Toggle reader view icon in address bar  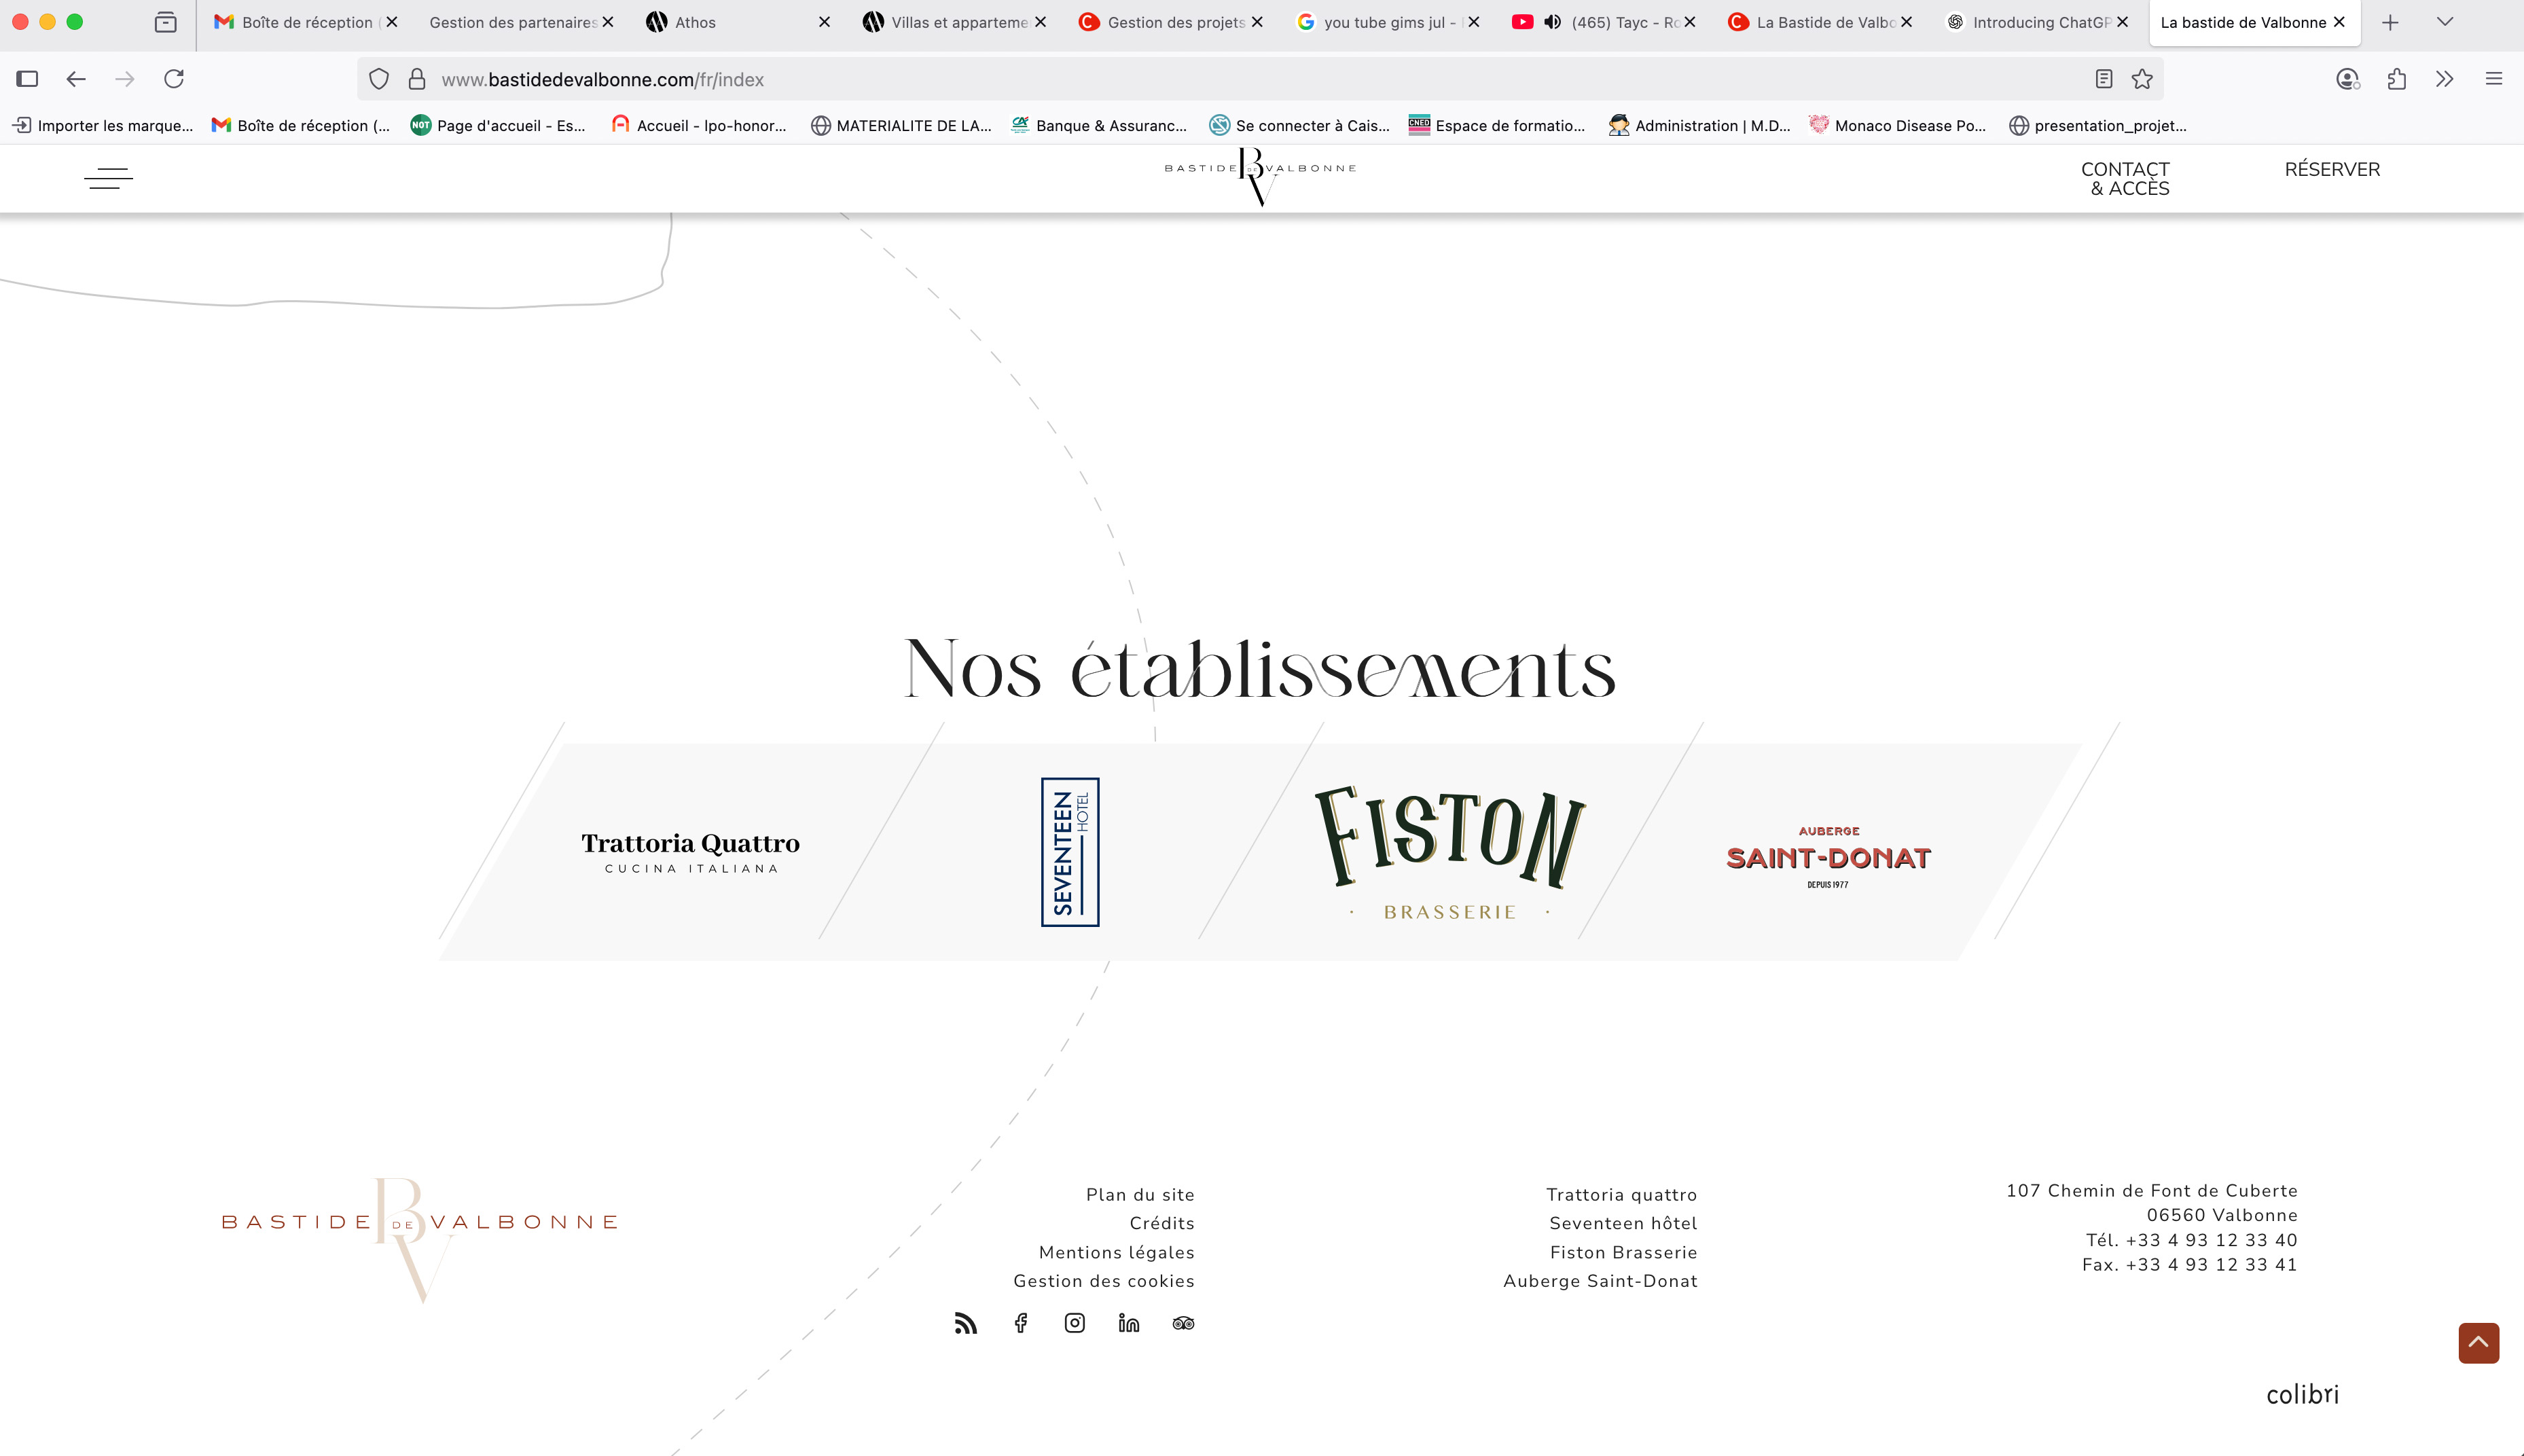pos(2104,79)
